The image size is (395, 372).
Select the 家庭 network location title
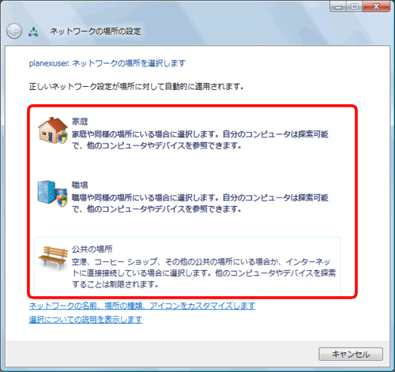click(80, 122)
